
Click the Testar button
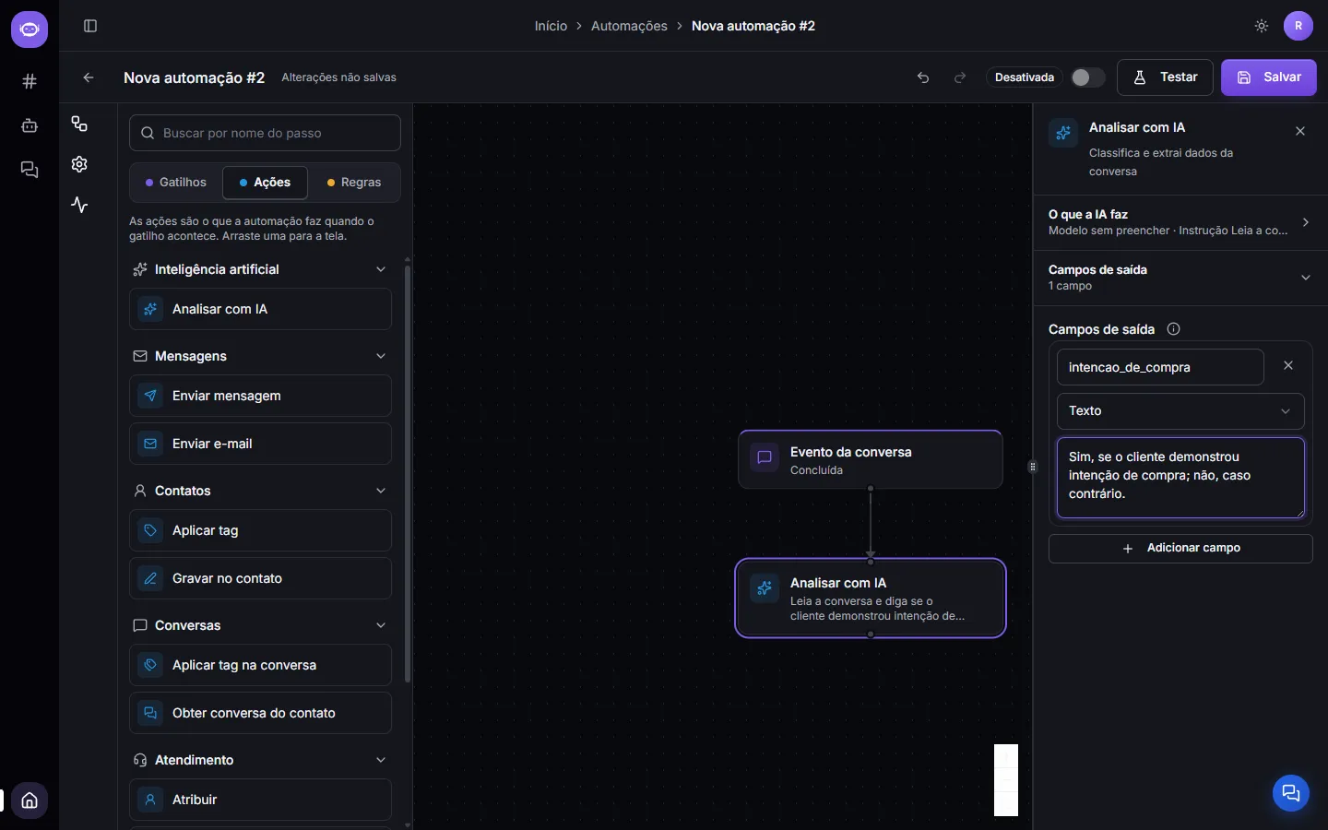tap(1165, 77)
